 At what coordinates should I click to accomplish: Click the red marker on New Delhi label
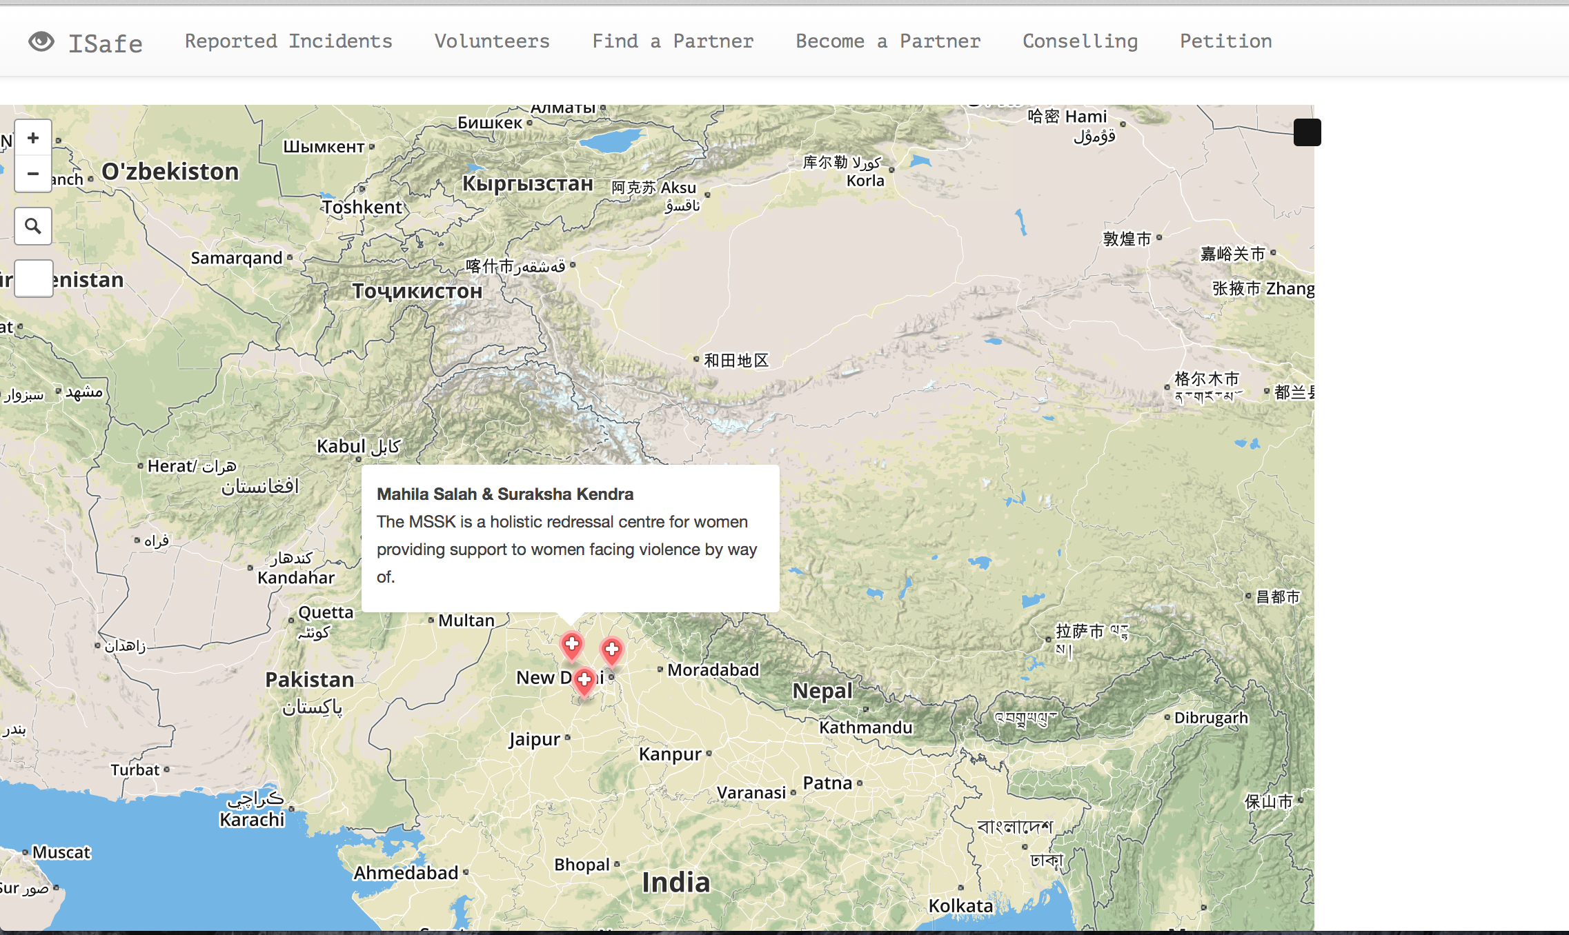[584, 680]
